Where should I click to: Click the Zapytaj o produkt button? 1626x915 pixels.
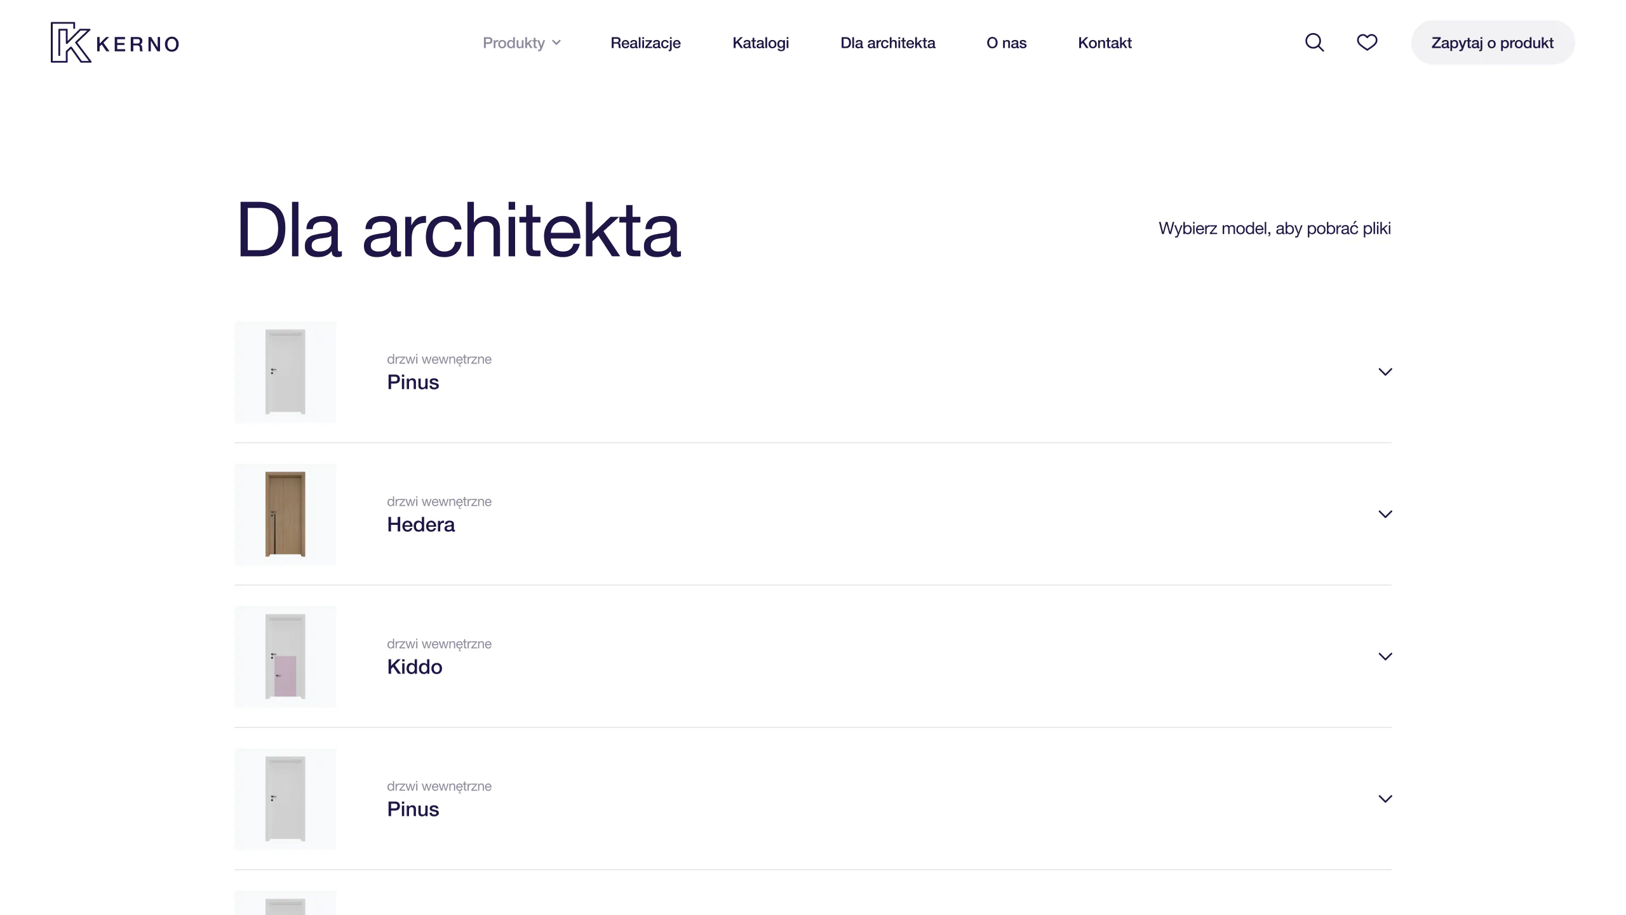click(x=1493, y=43)
